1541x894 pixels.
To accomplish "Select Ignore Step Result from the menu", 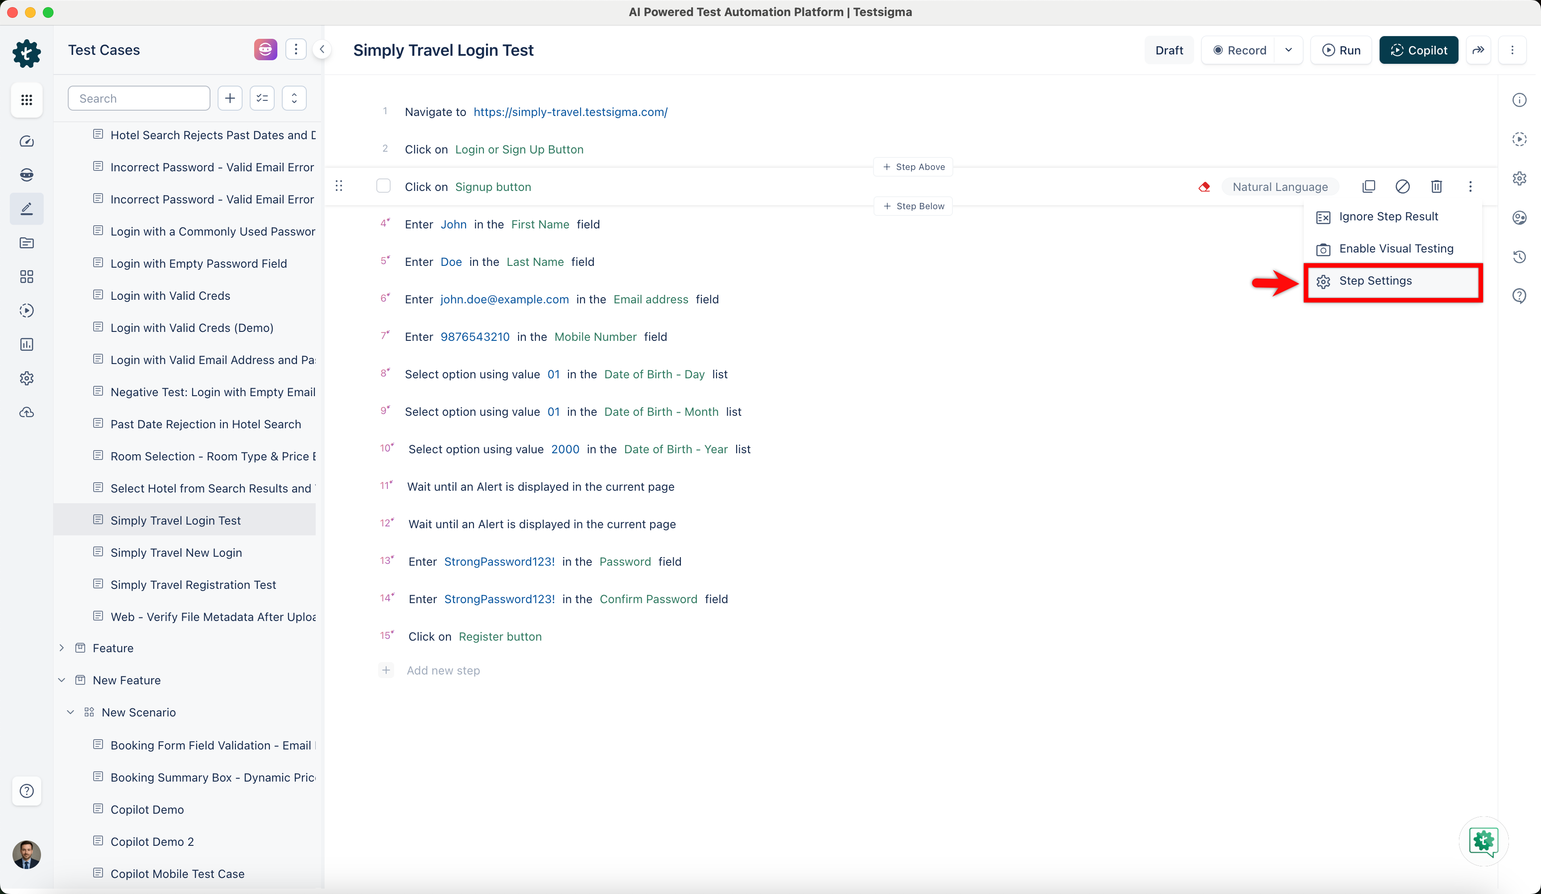I will point(1393,217).
